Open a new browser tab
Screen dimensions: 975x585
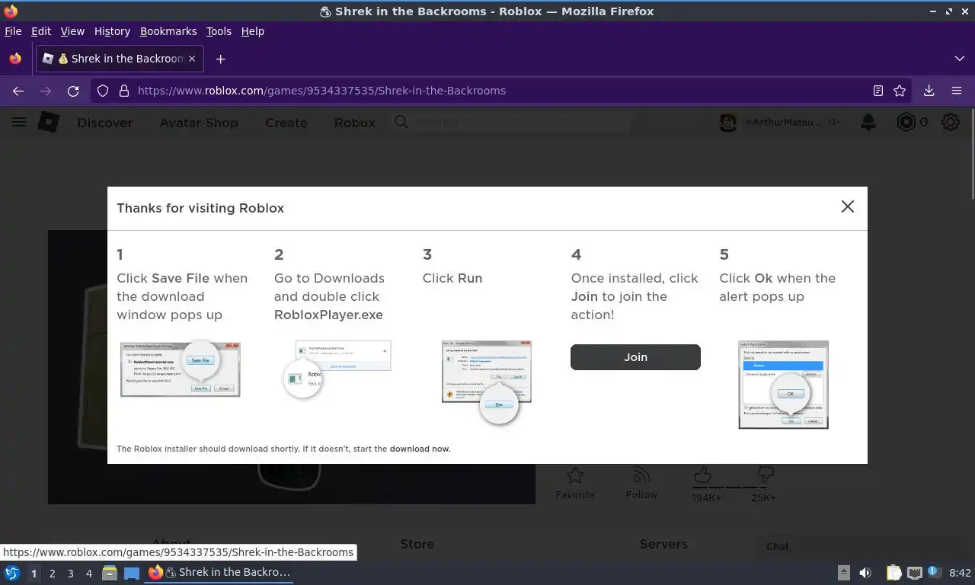point(220,59)
